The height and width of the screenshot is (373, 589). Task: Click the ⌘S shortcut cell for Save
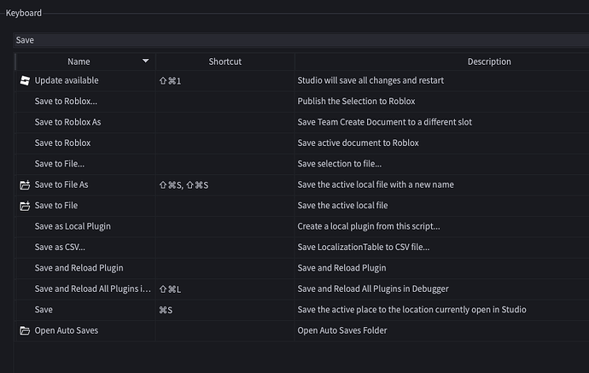(166, 310)
